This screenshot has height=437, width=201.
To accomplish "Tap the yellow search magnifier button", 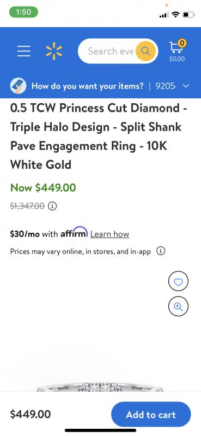I will (x=145, y=51).
